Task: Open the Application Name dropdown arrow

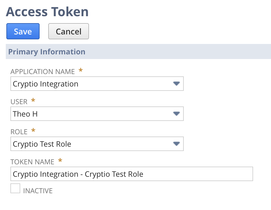Action: point(176,84)
